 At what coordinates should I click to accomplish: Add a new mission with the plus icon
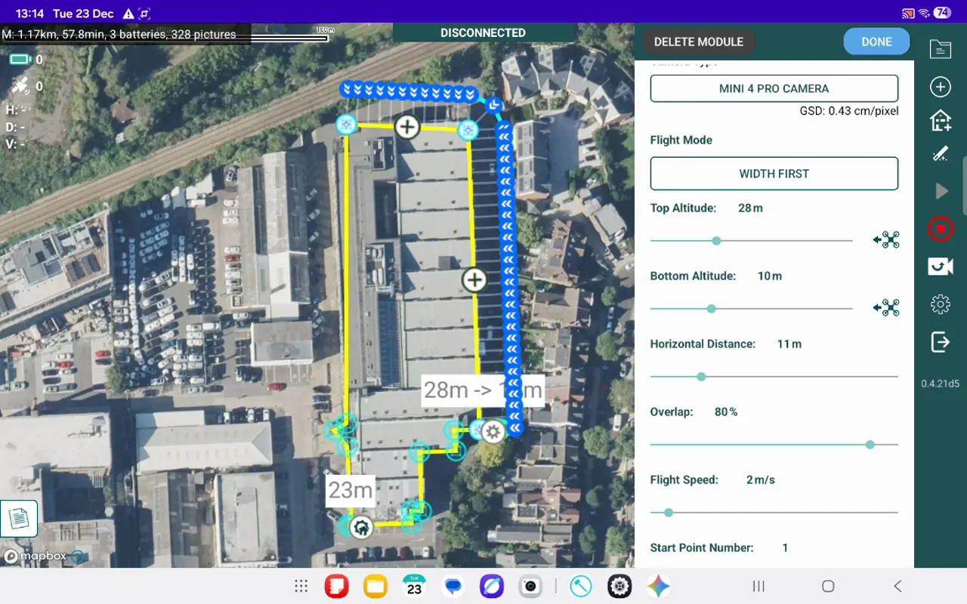click(940, 86)
